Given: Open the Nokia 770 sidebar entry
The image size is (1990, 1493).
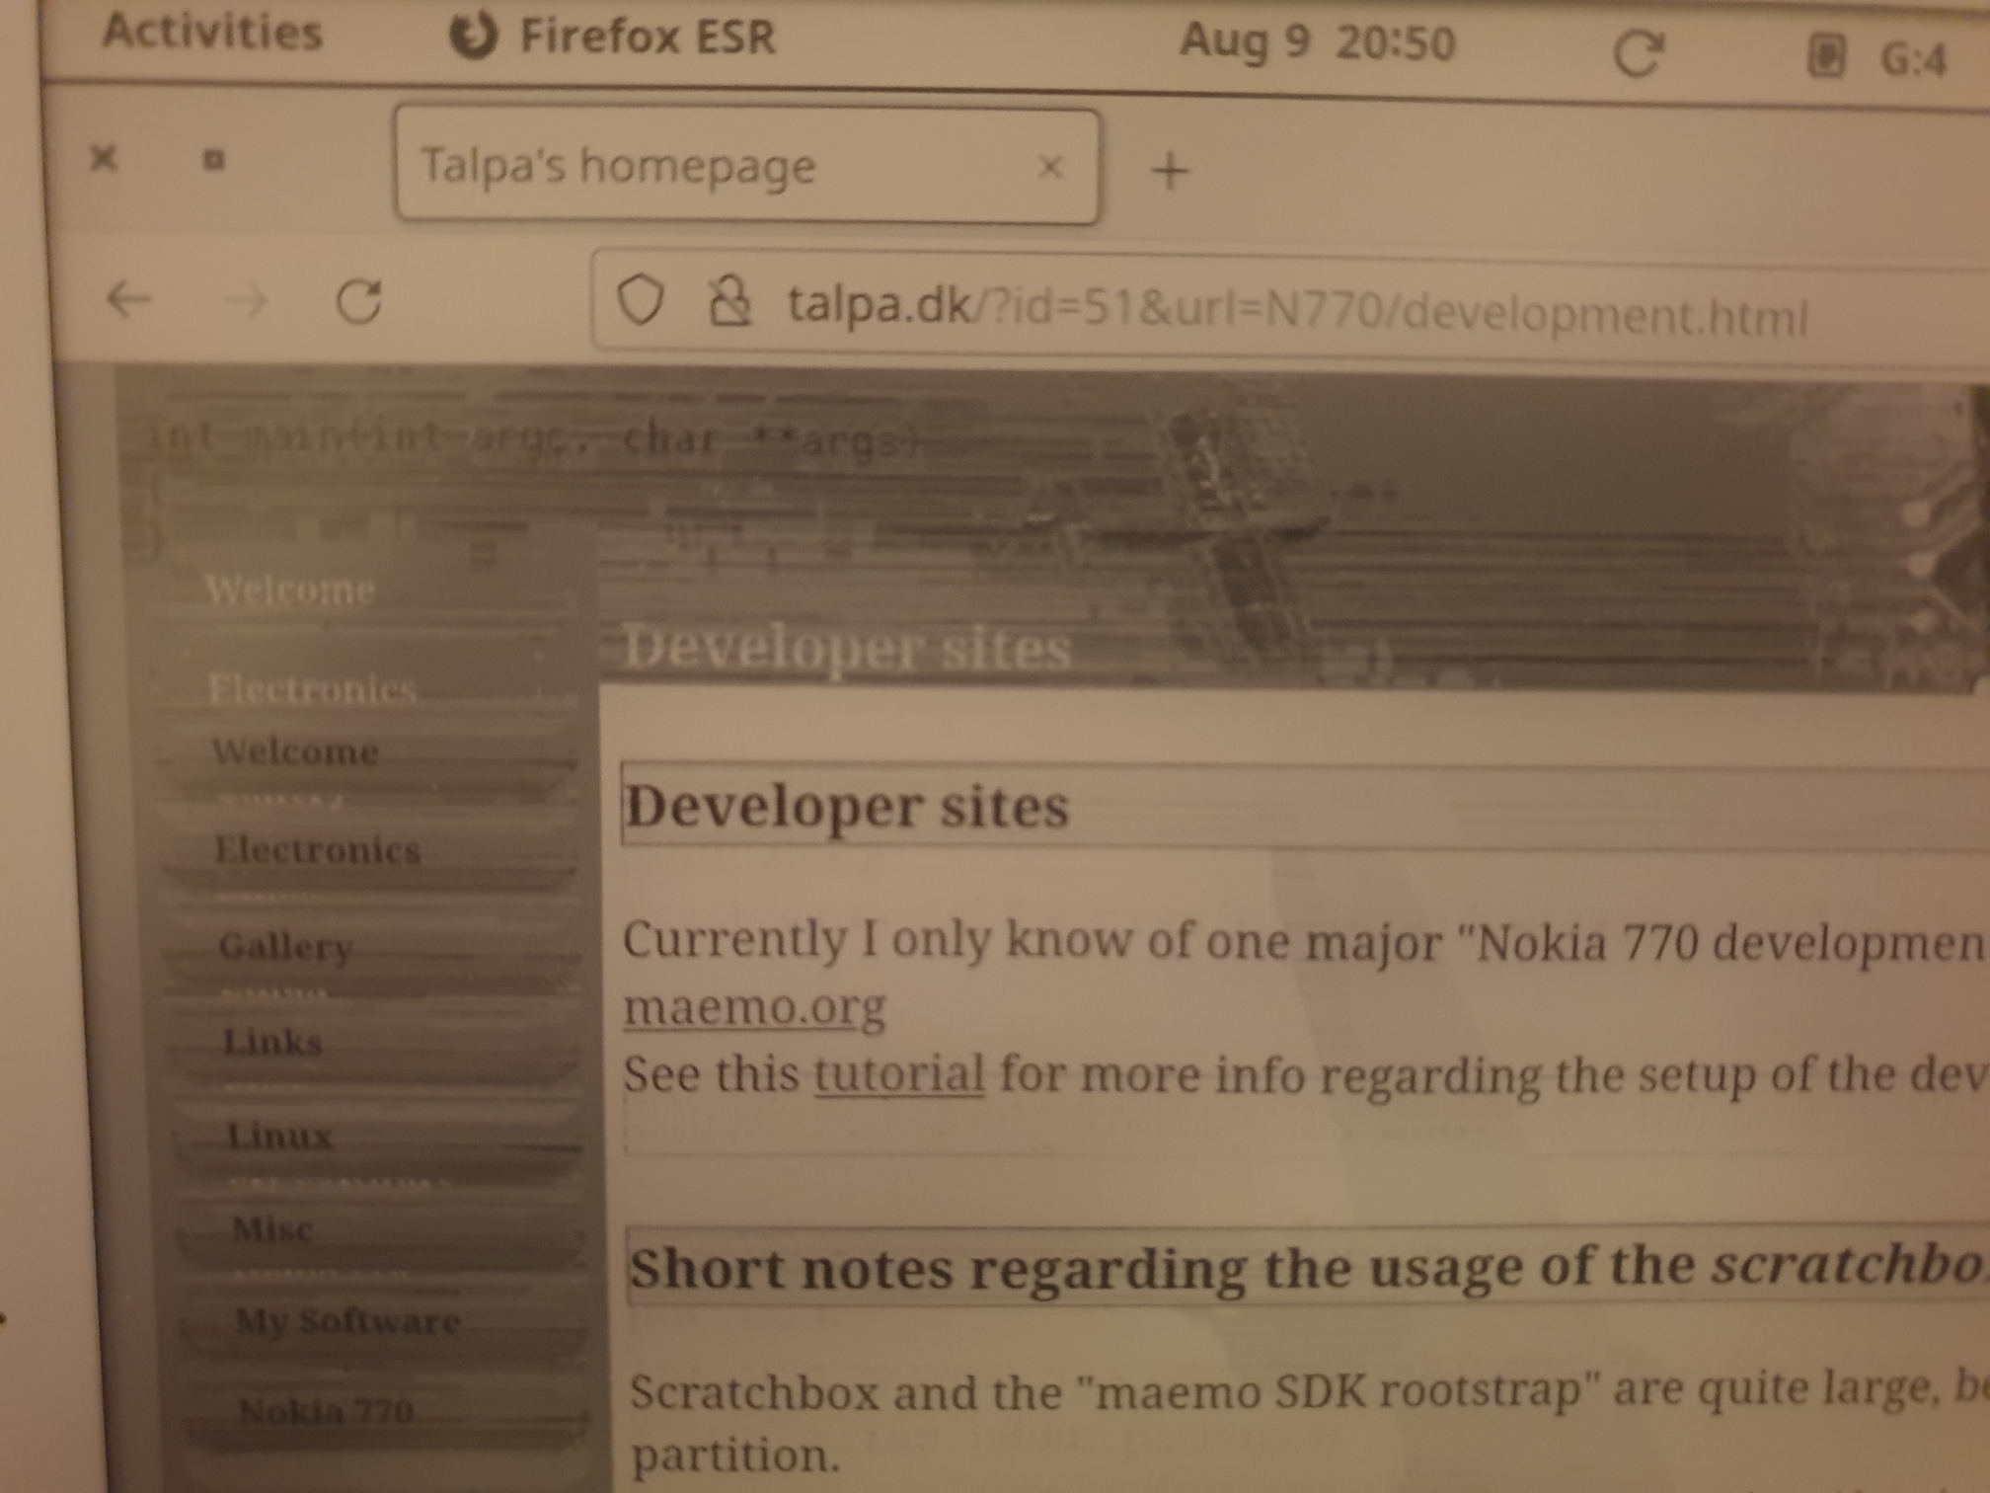Looking at the screenshot, I should pyautogui.click(x=327, y=1411).
